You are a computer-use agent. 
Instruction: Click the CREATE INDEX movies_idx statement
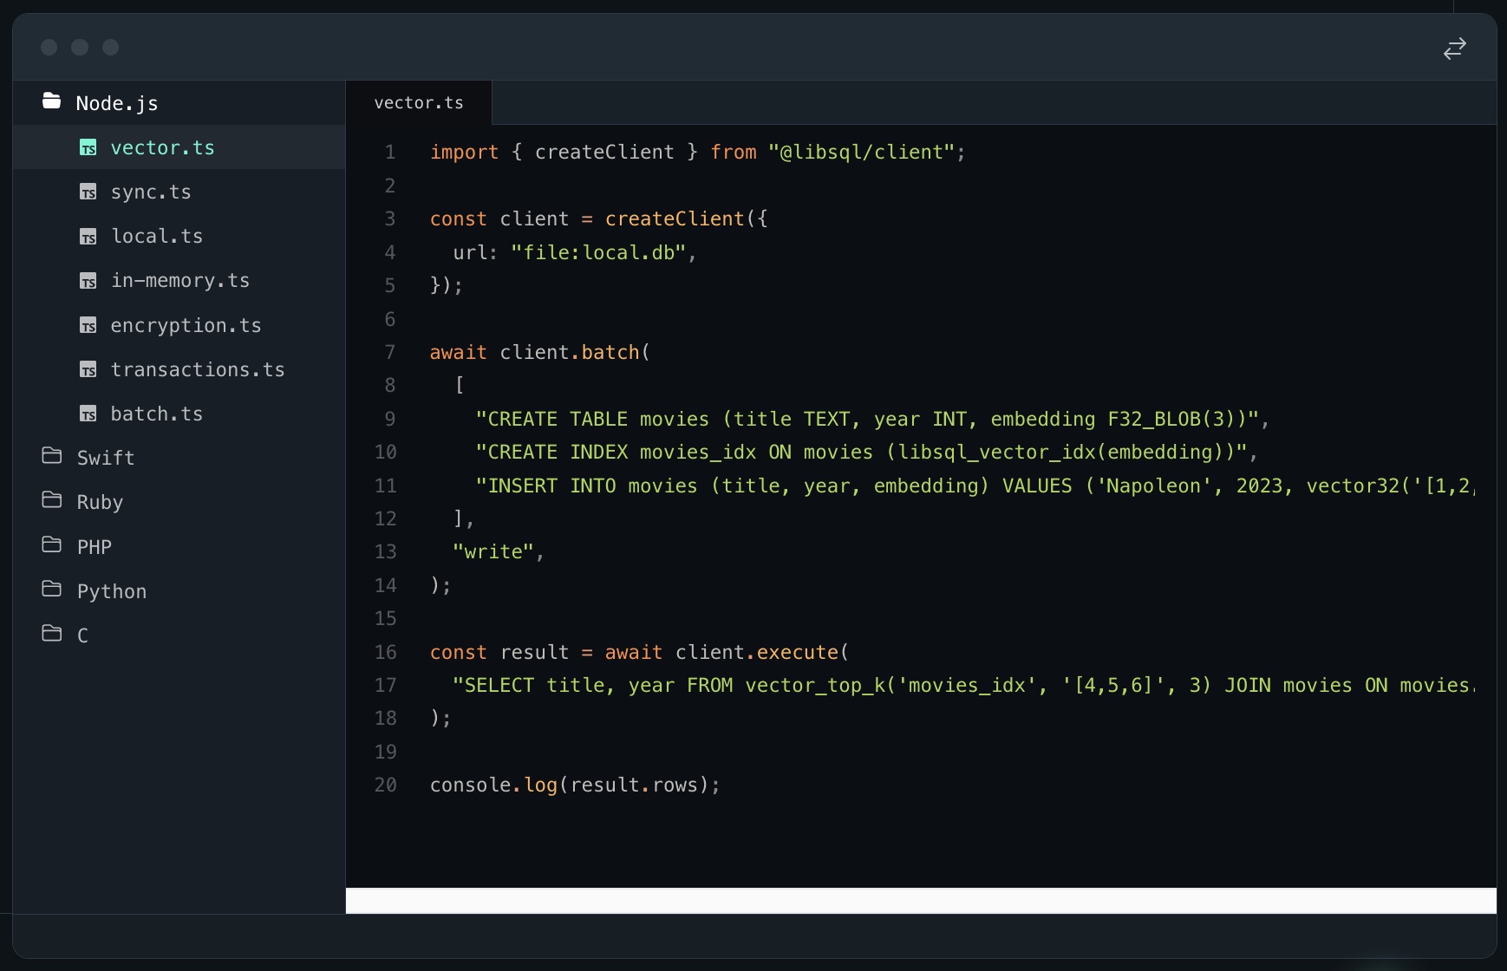point(861,453)
